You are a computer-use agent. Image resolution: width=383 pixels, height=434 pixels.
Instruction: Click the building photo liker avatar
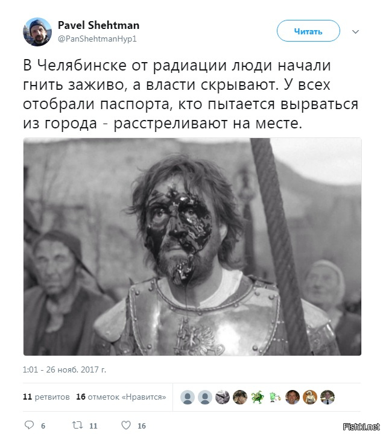(223, 397)
